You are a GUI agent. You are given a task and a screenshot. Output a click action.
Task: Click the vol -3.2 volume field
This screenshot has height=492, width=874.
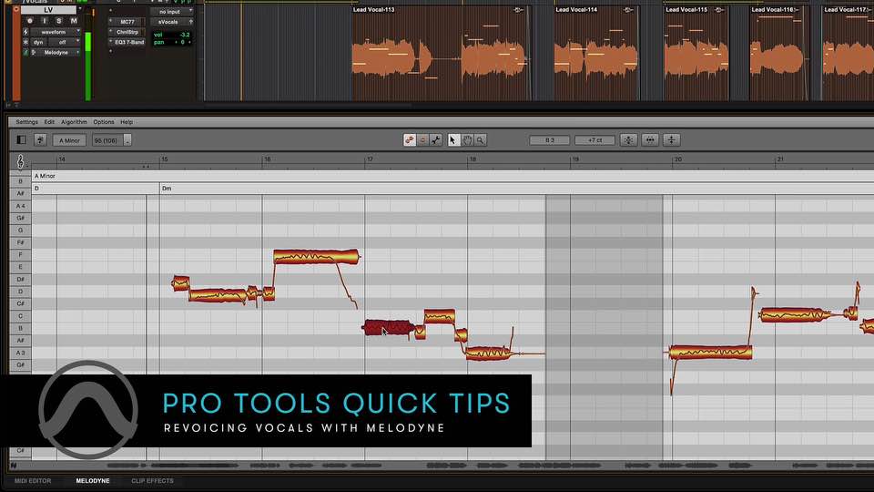pos(172,35)
